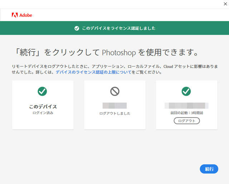Click the Adobe logo in the header
Screen dimensions: 229x184
(x=22, y=15)
